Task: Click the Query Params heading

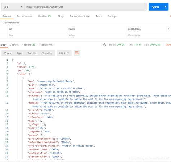Action: tap(11, 23)
